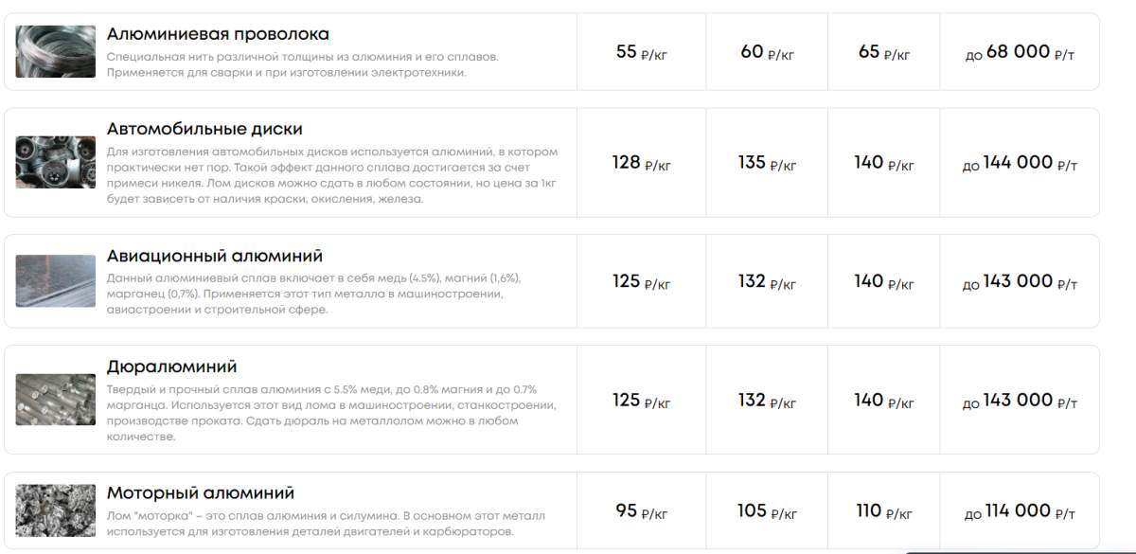Screen dimensions: 1136x554
Task: Open the aluminum wire thumbnail image
Action: (56, 51)
